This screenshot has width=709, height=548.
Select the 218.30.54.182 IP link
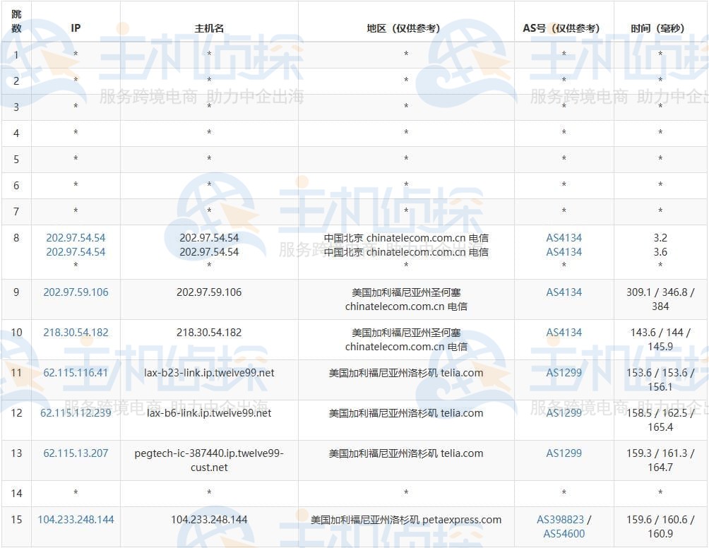tap(76, 332)
